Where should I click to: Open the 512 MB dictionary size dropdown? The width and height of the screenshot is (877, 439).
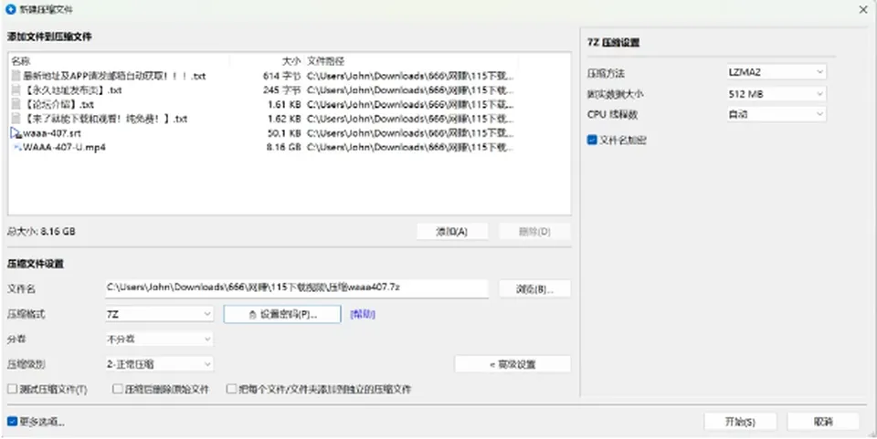click(x=777, y=94)
